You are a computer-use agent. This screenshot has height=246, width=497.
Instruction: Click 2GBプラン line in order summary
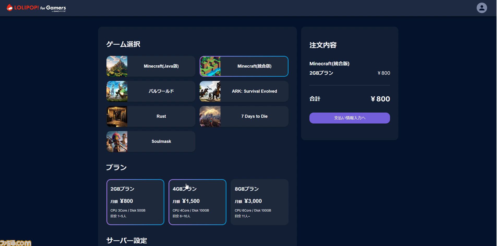(321, 73)
